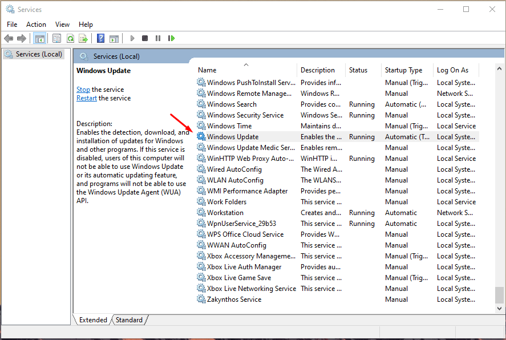Click the gear icon next to WLAN AutoConfig
506x340 pixels.
pos(201,180)
